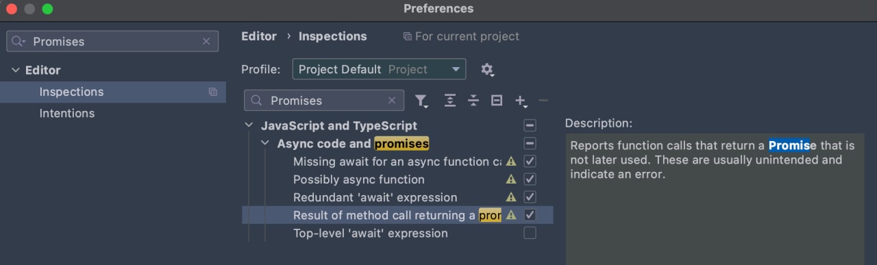Toggle Redundant 'await' expression checkbox
Image resolution: width=877 pixels, height=265 pixels.
[530, 197]
